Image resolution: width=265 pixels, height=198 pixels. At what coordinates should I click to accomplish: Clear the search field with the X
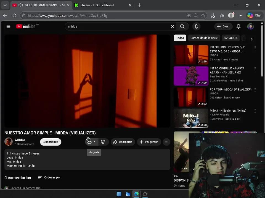pyautogui.click(x=172, y=26)
